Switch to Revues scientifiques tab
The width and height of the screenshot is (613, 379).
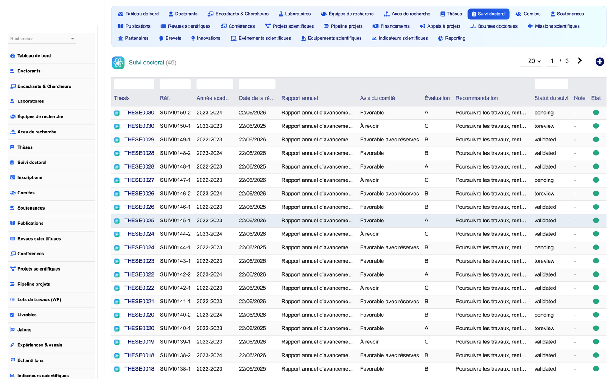tap(185, 26)
